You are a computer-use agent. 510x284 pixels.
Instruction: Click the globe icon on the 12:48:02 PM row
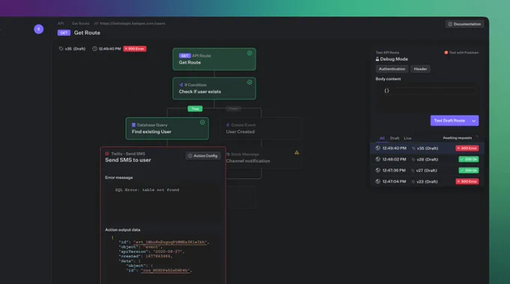377,159
